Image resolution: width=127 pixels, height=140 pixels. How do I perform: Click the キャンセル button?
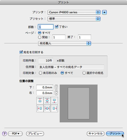tap(96, 134)
